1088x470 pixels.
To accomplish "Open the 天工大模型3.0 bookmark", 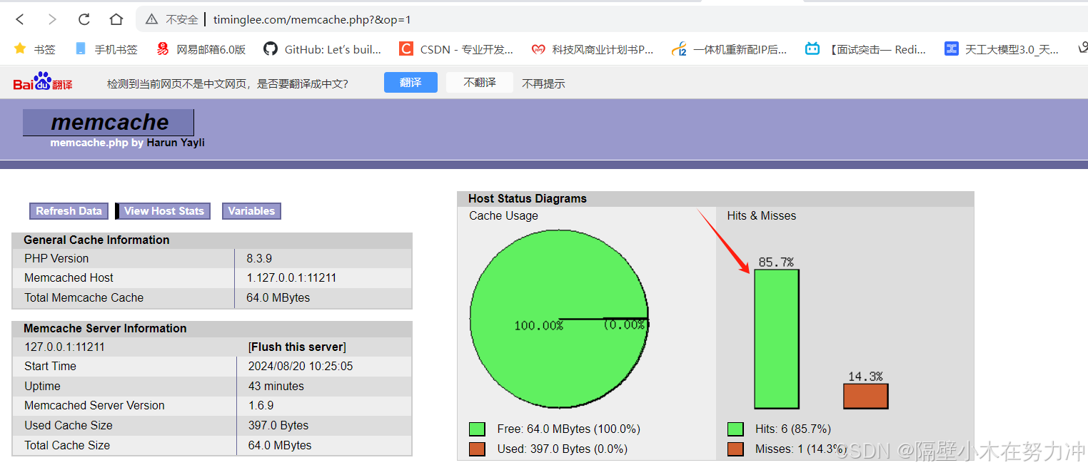I will pyautogui.click(x=1002, y=49).
